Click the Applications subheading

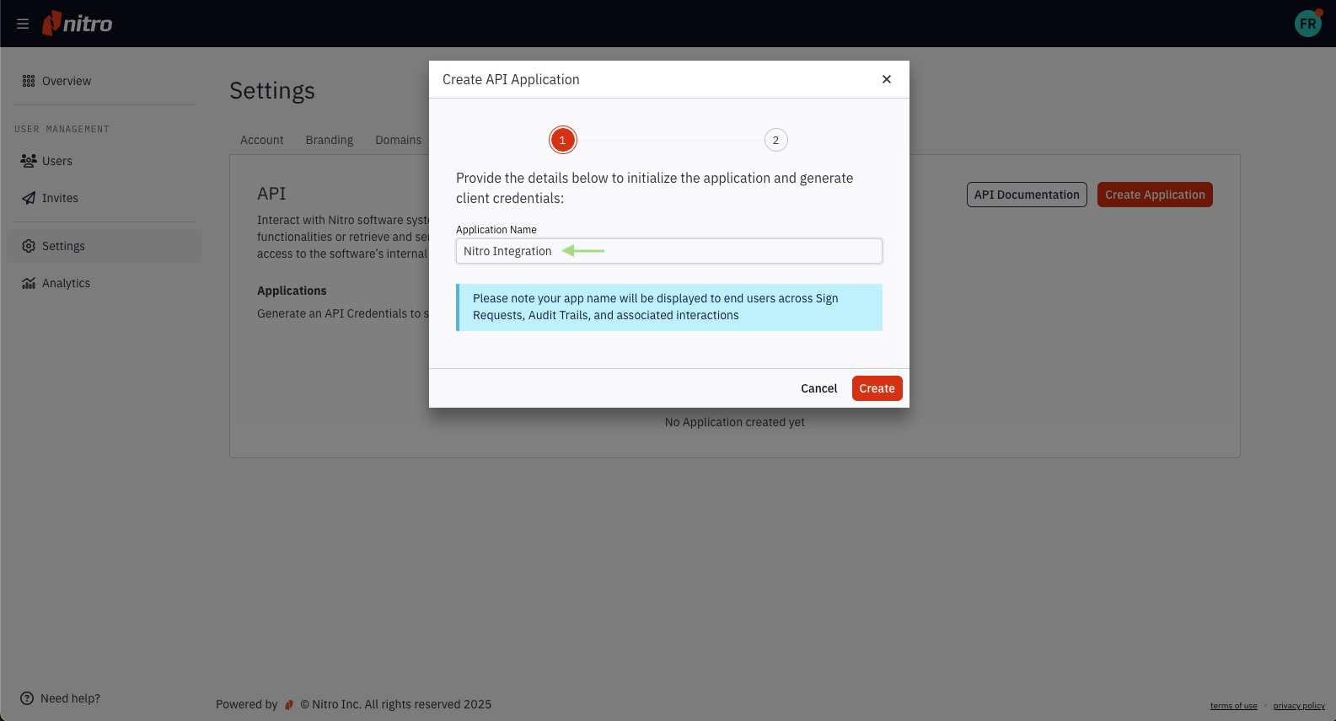pyautogui.click(x=292, y=291)
